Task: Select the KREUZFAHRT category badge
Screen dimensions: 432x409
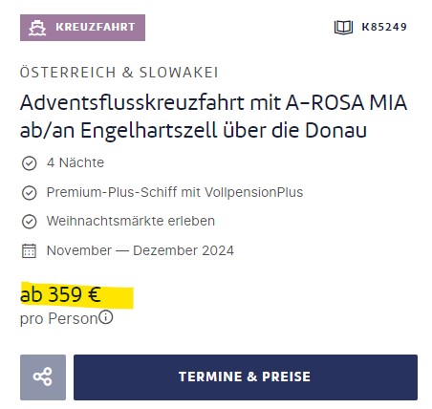Action: [82, 28]
